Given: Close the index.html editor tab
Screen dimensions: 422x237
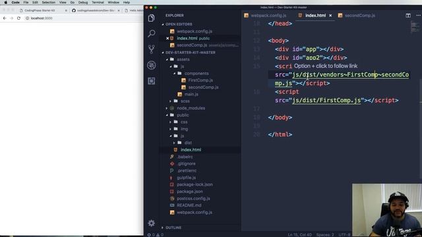Looking at the screenshot, I should click(x=330, y=16).
